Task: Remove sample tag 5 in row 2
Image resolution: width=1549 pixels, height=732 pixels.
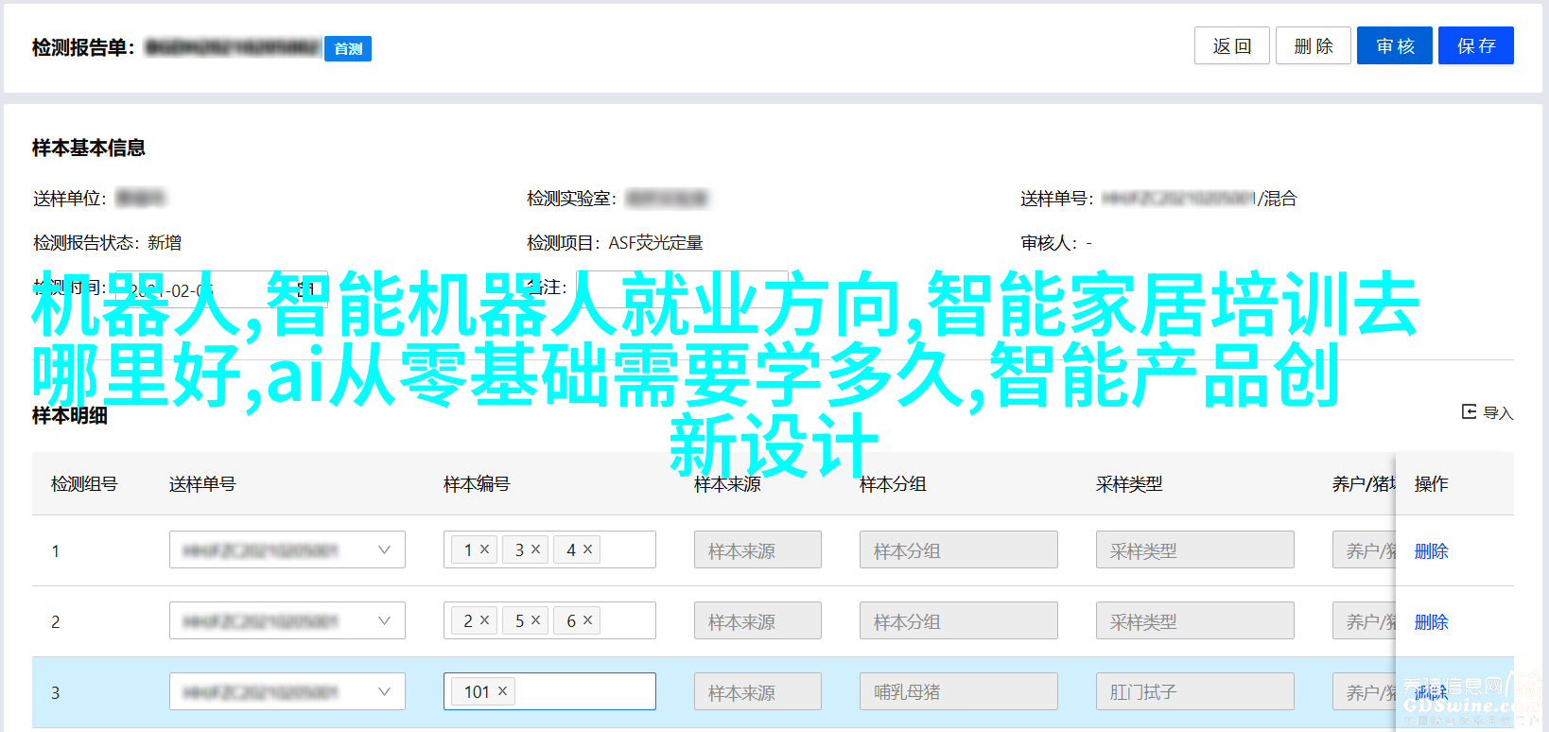Action: point(536,620)
